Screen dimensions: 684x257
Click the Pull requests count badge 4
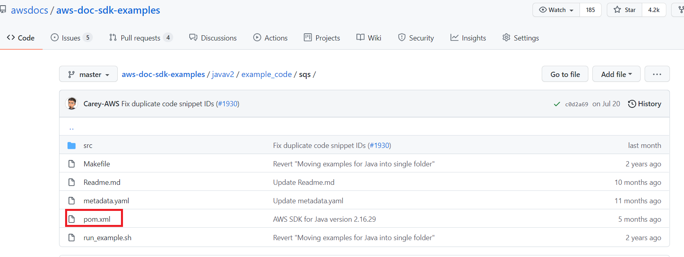[x=168, y=38]
